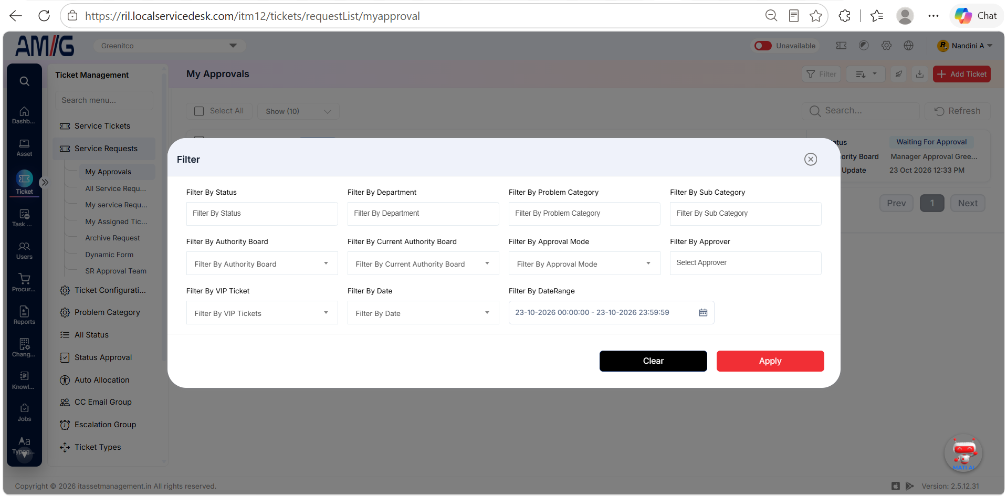This screenshot has height=496, width=1007.
Task: Open the Greenitco organization dropdown
Action: tap(170, 46)
